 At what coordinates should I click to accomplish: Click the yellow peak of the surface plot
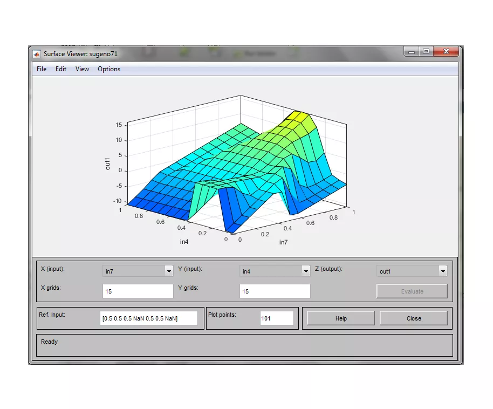(298, 117)
